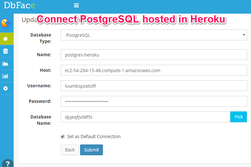Click the Pick database button
This screenshot has height=167, width=251.
[x=239, y=117]
